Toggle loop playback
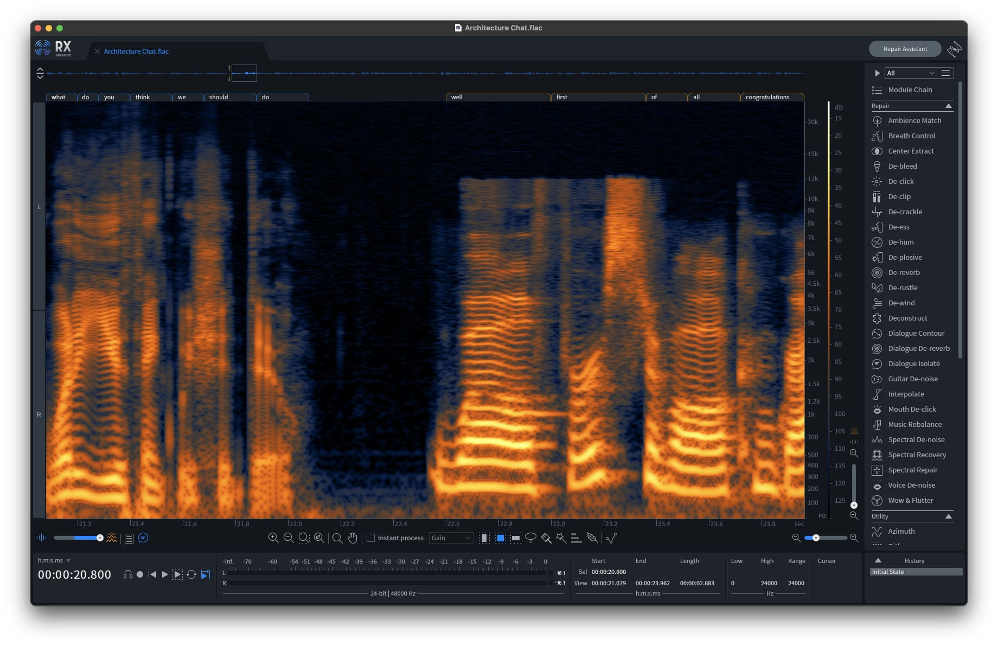The width and height of the screenshot is (998, 646). [x=191, y=574]
